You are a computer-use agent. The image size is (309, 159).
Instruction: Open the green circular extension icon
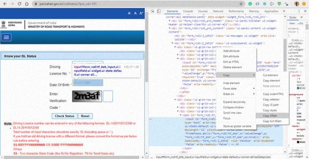[x=250, y=4]
